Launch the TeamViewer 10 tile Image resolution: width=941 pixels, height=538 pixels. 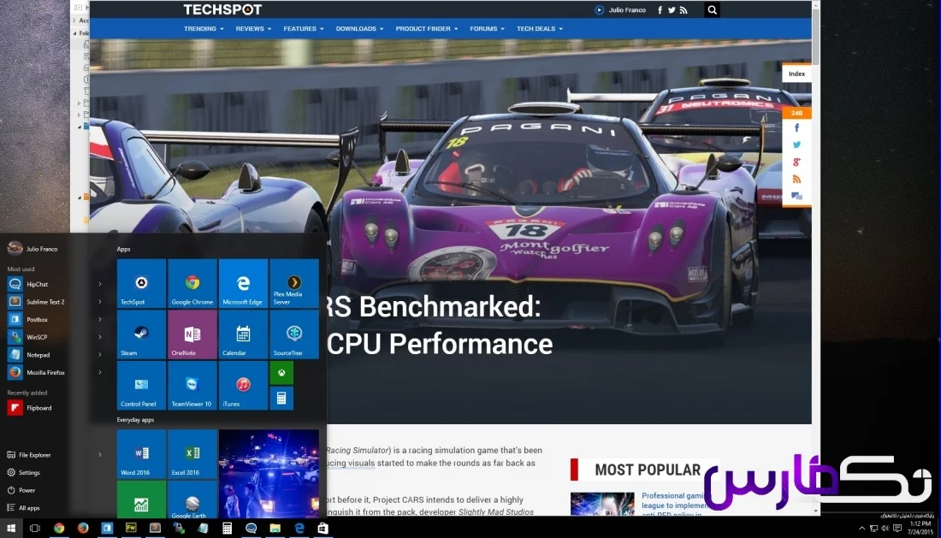tap(192, 386)
